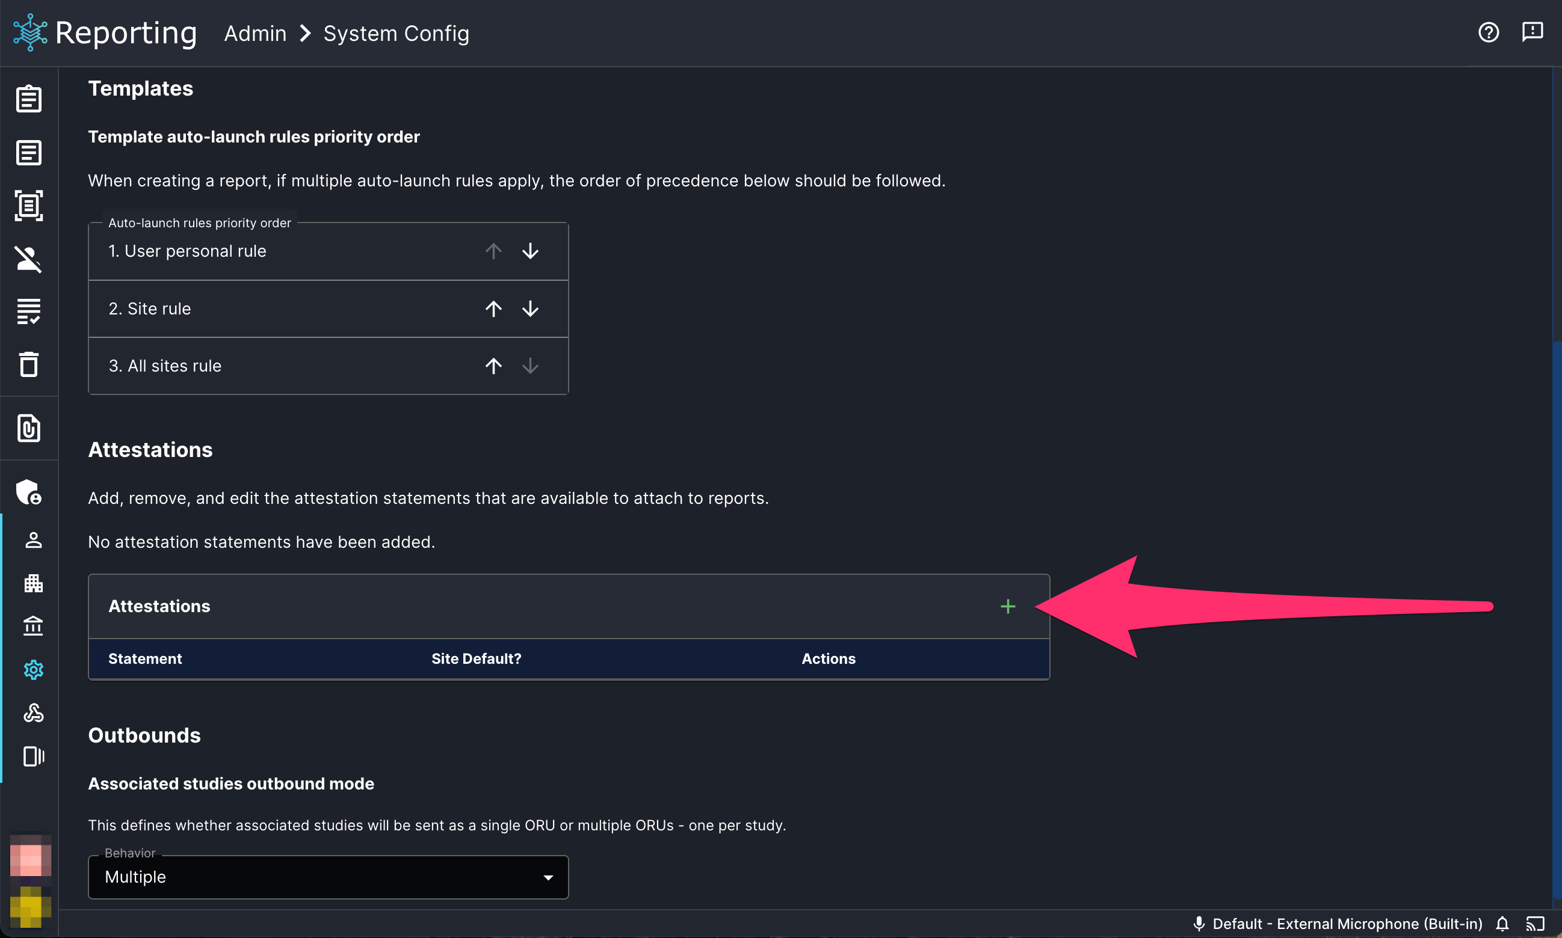This screenshot has width=1562, height=938.
Task: Open the help question mark icon
Action: coord(1489,32)
